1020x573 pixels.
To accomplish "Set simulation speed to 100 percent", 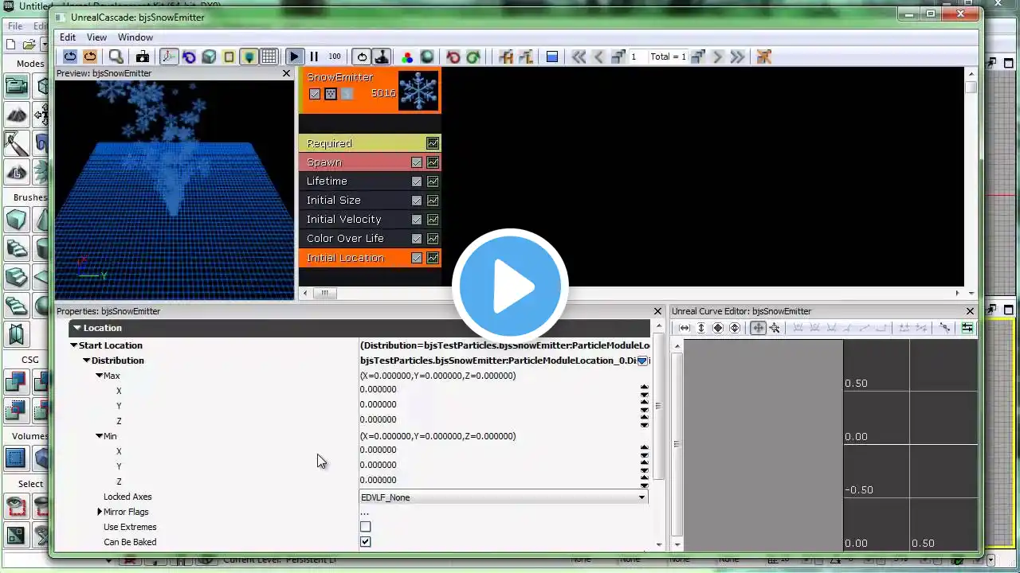I will (x=335, y=57).
